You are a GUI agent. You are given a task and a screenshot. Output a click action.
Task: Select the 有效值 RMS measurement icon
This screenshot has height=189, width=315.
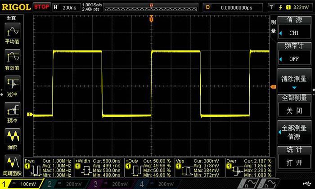[13, 60]
